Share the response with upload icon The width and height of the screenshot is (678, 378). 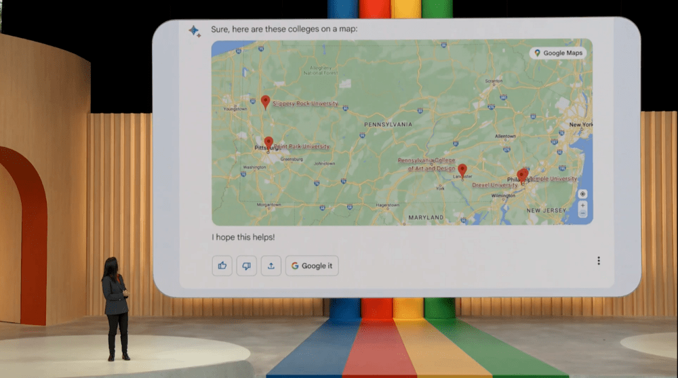pyautogui.click(x=271, y=266)
